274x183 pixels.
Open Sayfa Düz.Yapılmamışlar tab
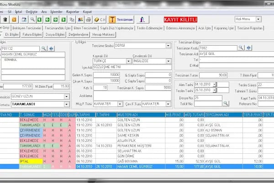tap(117, 28)
